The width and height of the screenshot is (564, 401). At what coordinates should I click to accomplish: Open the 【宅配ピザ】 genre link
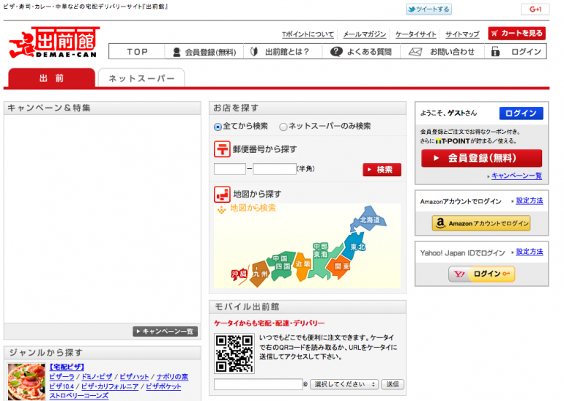(67, 367)
